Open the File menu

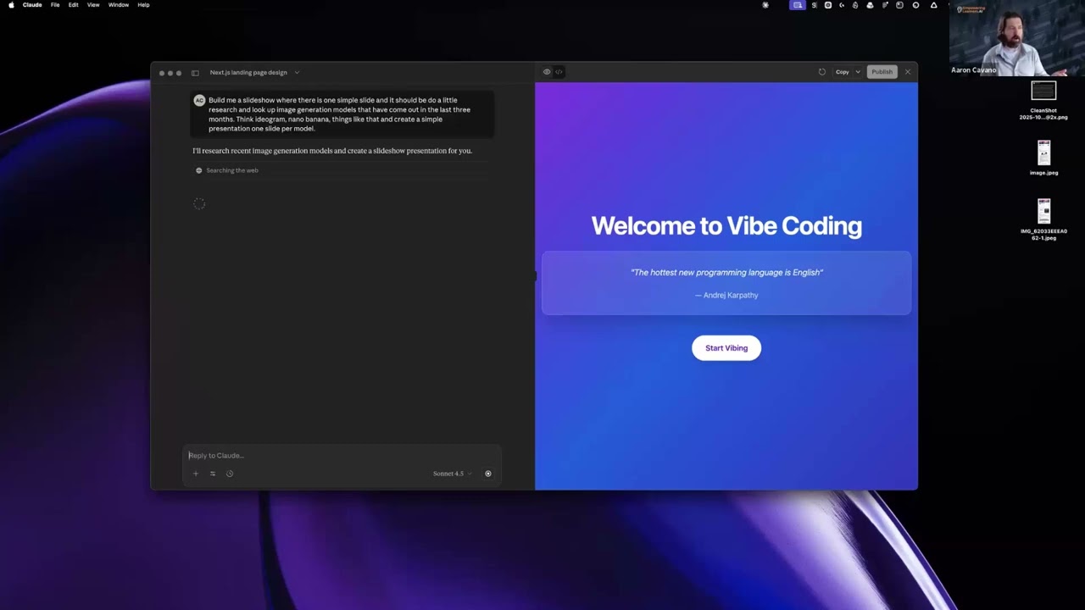(x=55, y=5)
